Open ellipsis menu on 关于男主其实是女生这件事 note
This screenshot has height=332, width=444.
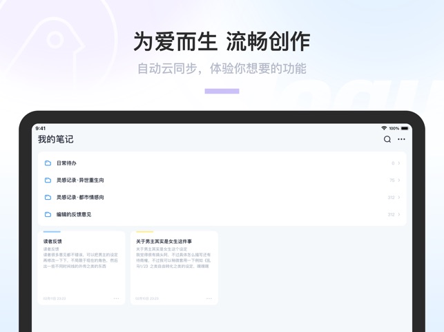[x=209, y=298]
